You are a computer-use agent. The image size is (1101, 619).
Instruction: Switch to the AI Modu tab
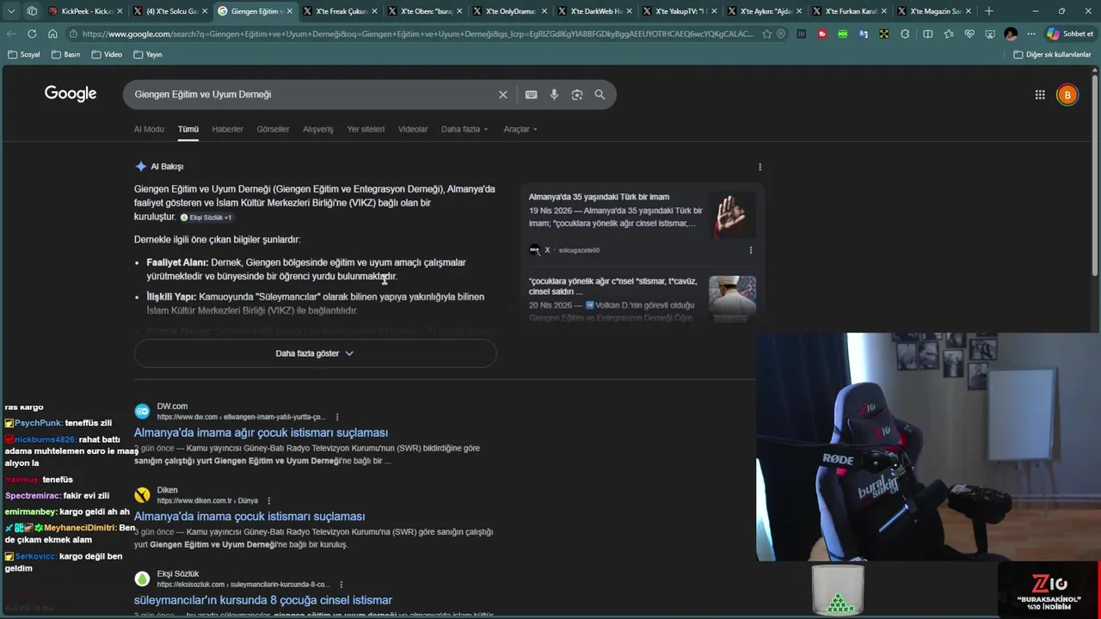pos(149,129)
